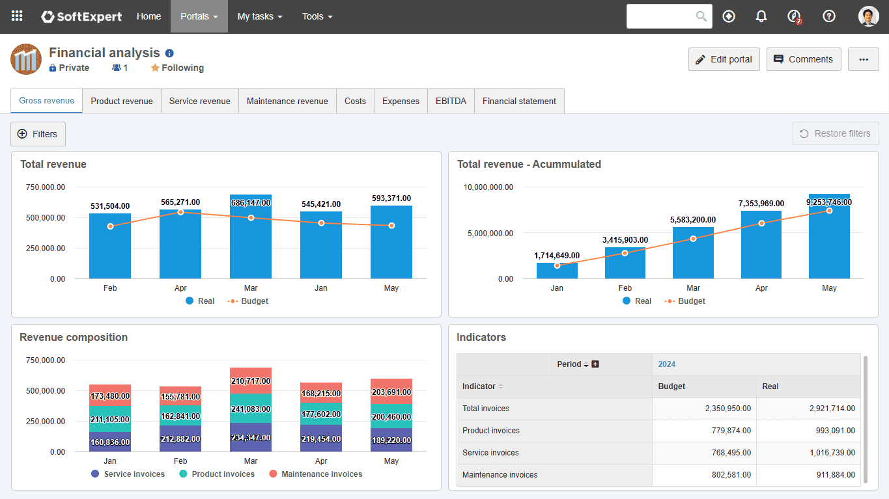The height and width of the screenshot is (499, 889).
Task: Click the Indicators table vertical scrollbar
Action: (866, 420)
